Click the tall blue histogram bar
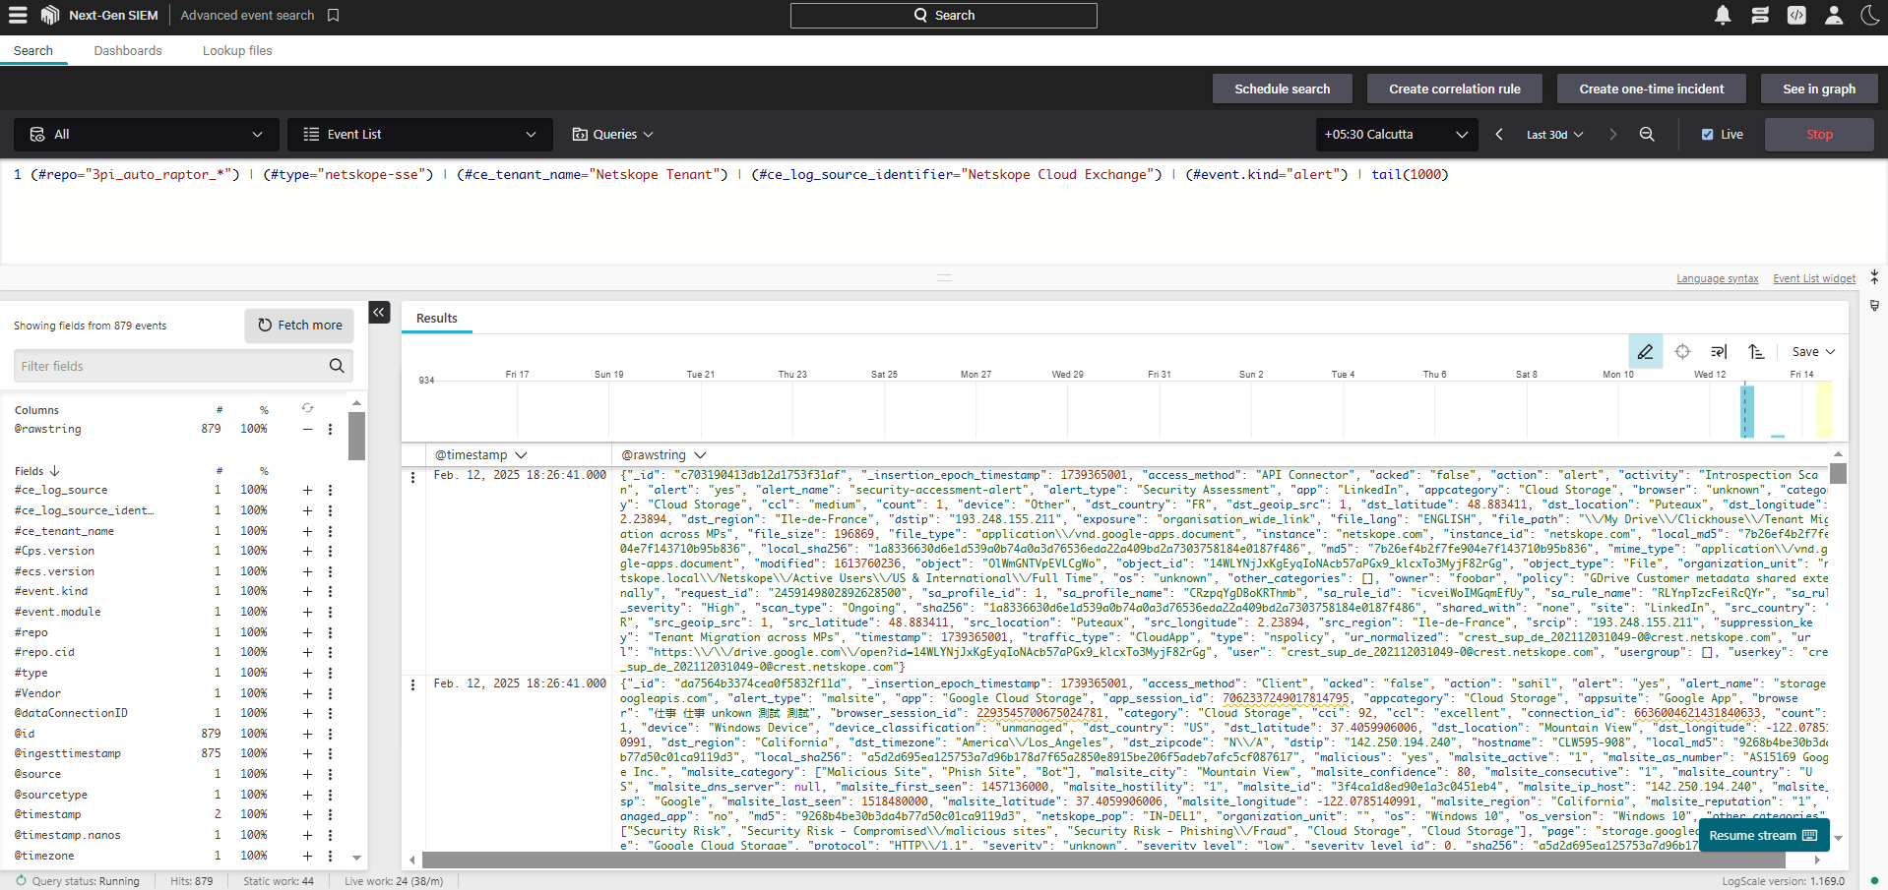 click(1747, 411)
